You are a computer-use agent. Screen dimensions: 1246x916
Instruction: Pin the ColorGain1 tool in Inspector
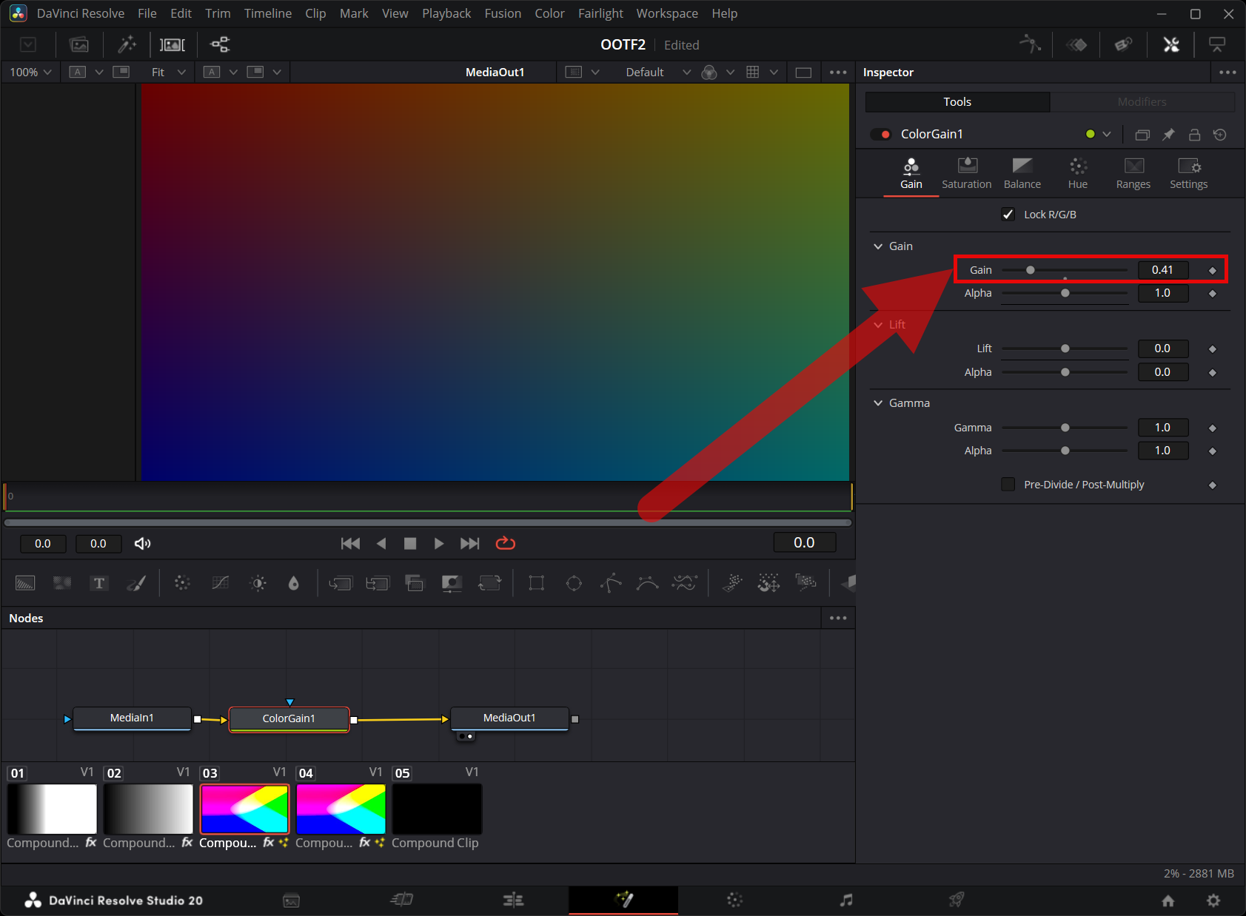(x=1168, y=135)
